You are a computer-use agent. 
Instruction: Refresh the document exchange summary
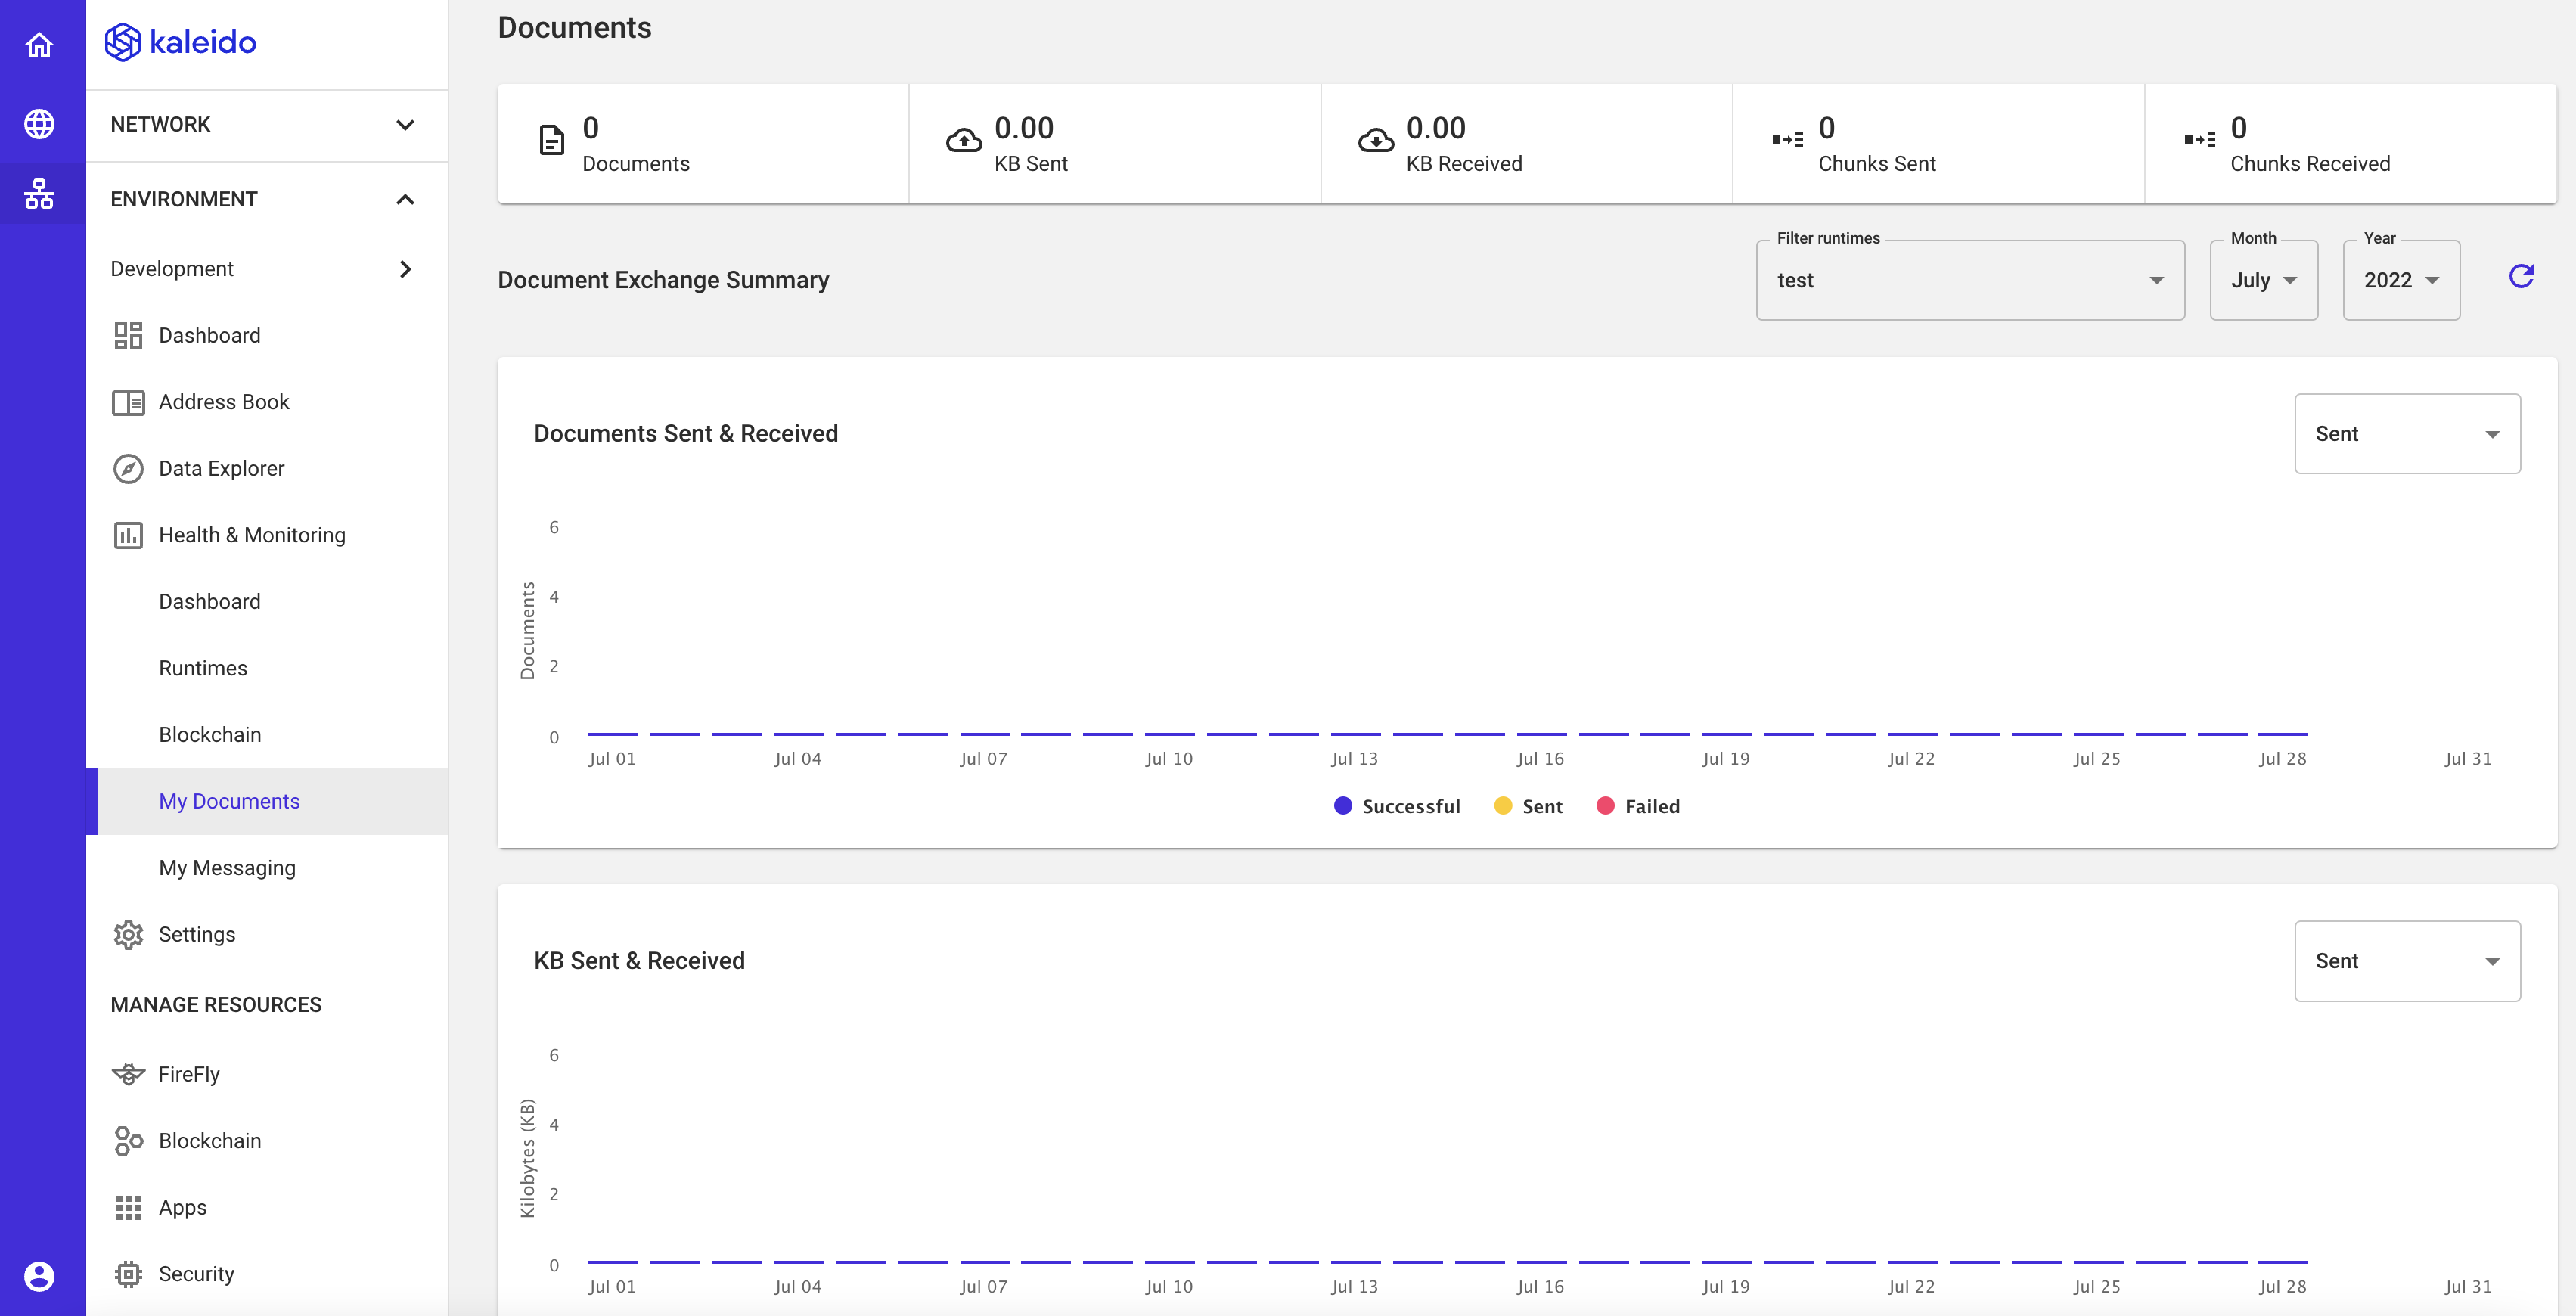pos(2521,276)
